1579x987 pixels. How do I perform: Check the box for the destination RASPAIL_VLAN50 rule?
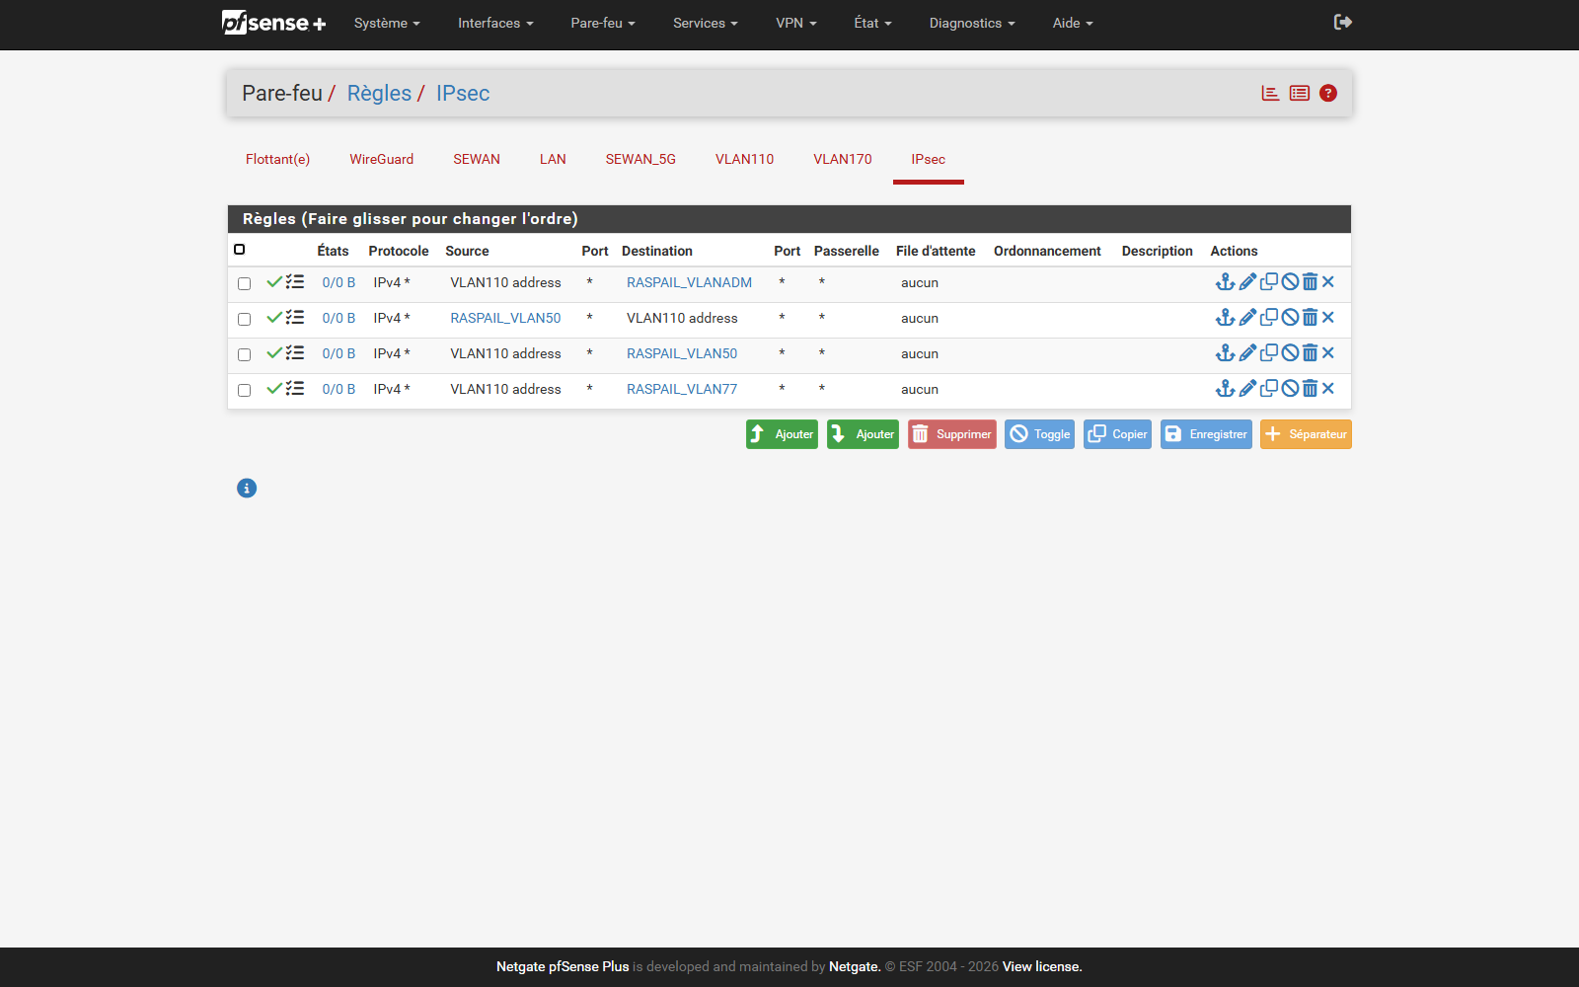click(x=244, y=354)
